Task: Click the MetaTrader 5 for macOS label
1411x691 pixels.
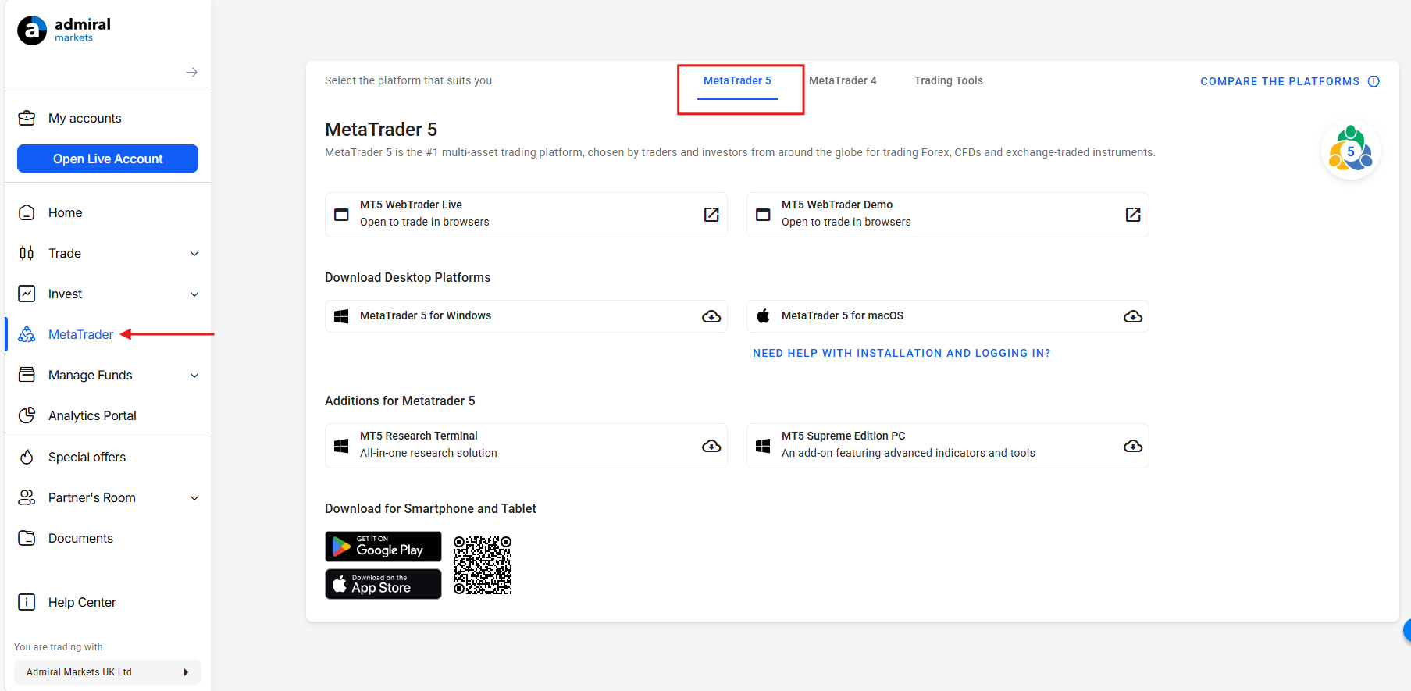Action: point(843,315)
